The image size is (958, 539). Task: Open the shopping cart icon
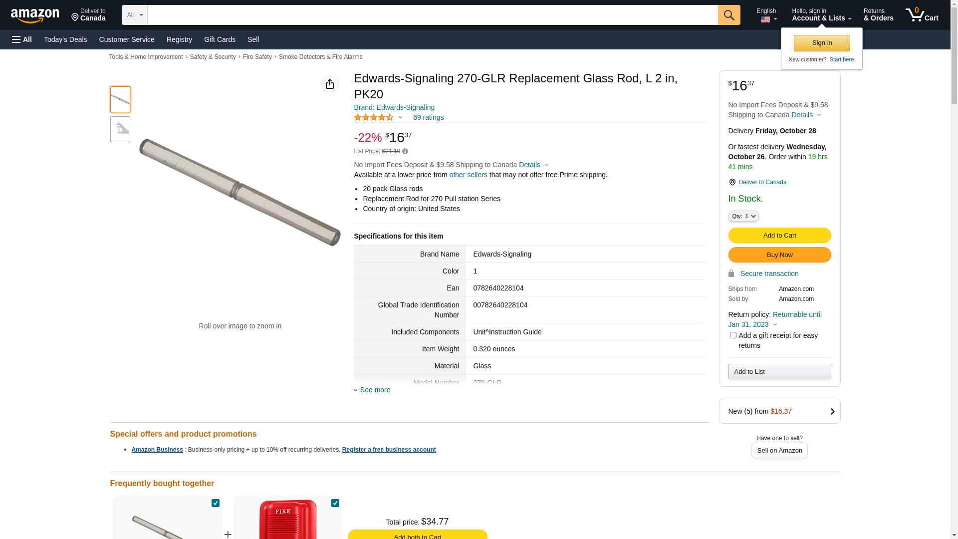click(922, 15)
